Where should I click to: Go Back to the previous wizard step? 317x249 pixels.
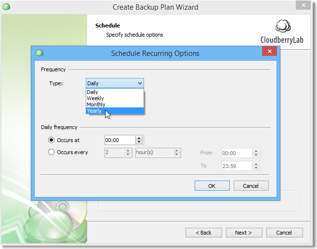point(204,233)
